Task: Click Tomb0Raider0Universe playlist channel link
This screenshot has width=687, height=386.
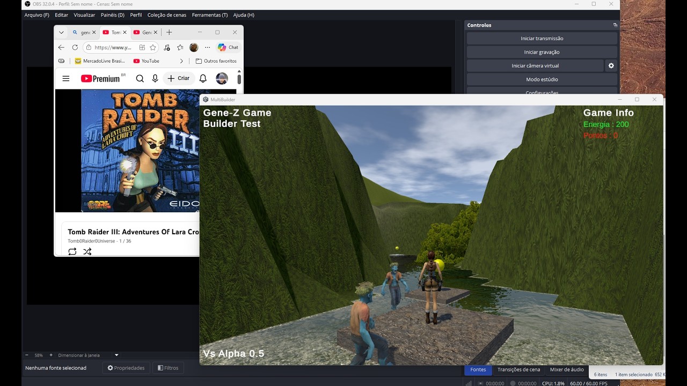Action: pos(92,241)
